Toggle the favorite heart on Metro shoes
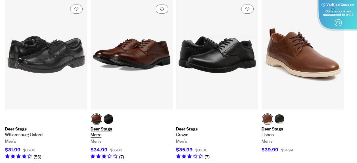357x163 pixels. (162, 9)
